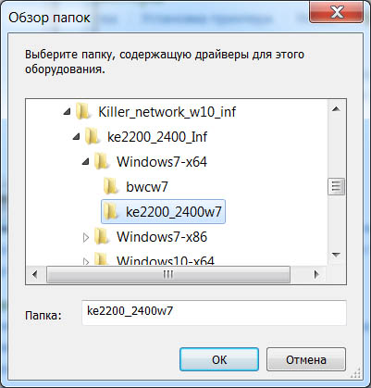The width and height of the screenshot is (371, 388).
Task: Close the Обзор папок dialog
Action: tap(336, 13)
